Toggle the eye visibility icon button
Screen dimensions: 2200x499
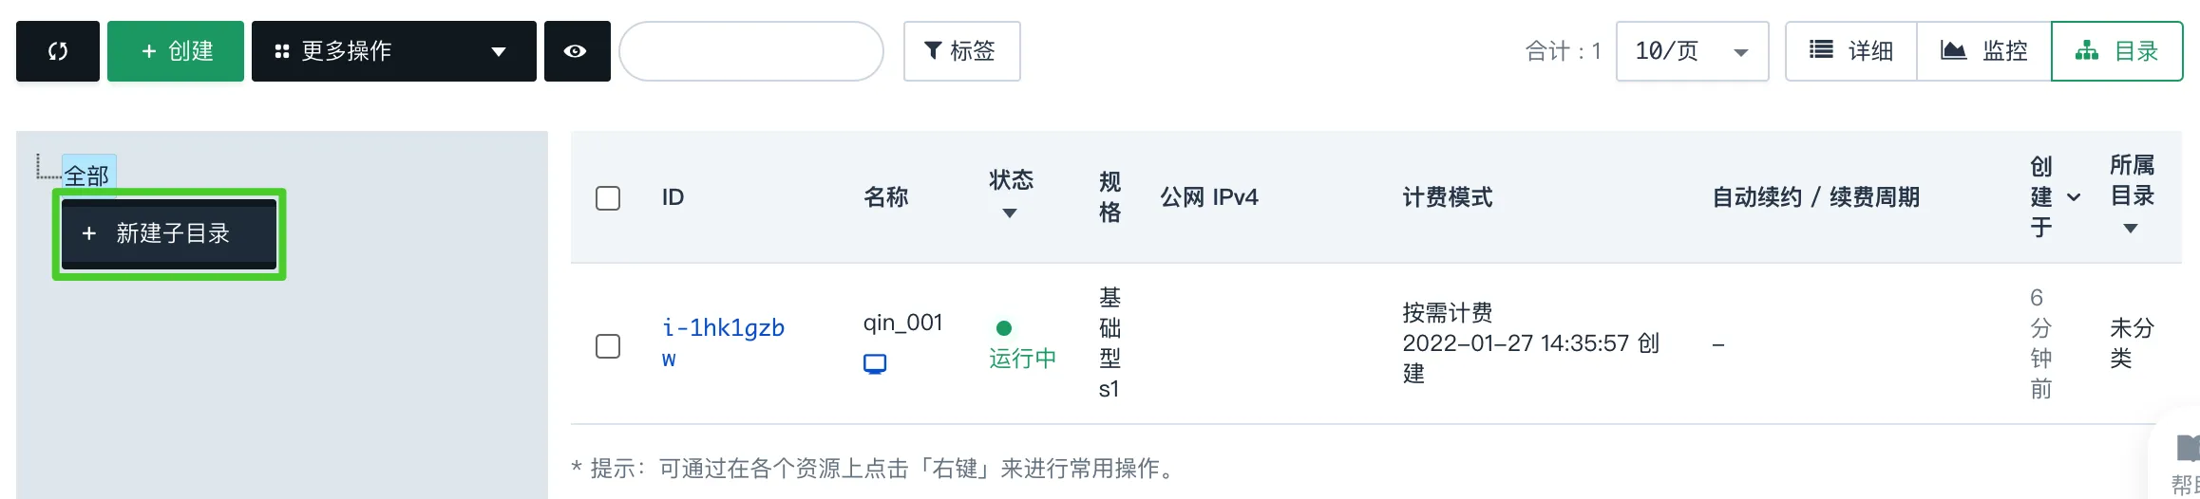pyautogui.click(x=576, y=51)
